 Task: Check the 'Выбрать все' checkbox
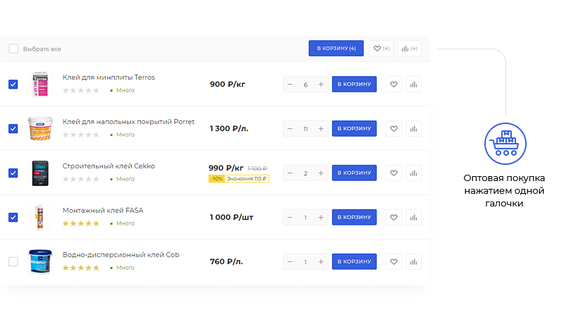pos(13,49)
